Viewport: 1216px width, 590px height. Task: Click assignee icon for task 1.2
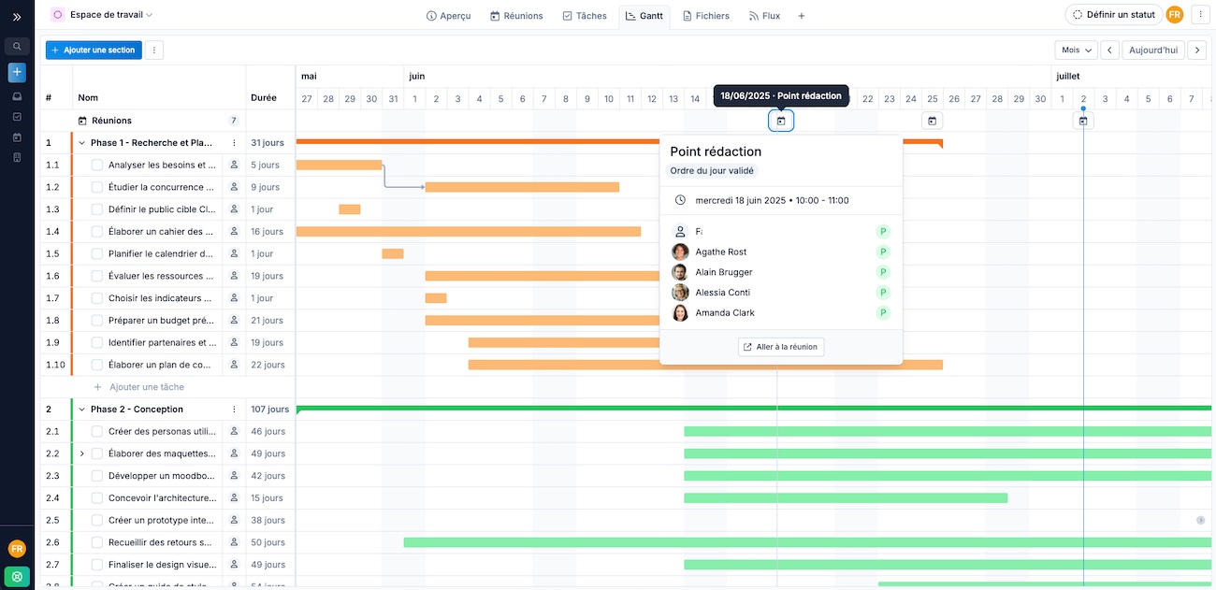[x=234, y=187]
